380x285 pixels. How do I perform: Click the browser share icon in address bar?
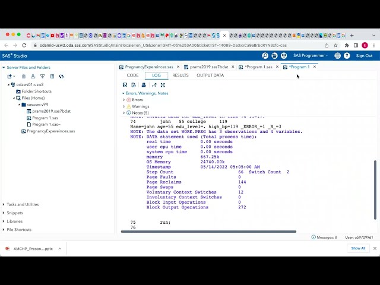coord(327,45)
